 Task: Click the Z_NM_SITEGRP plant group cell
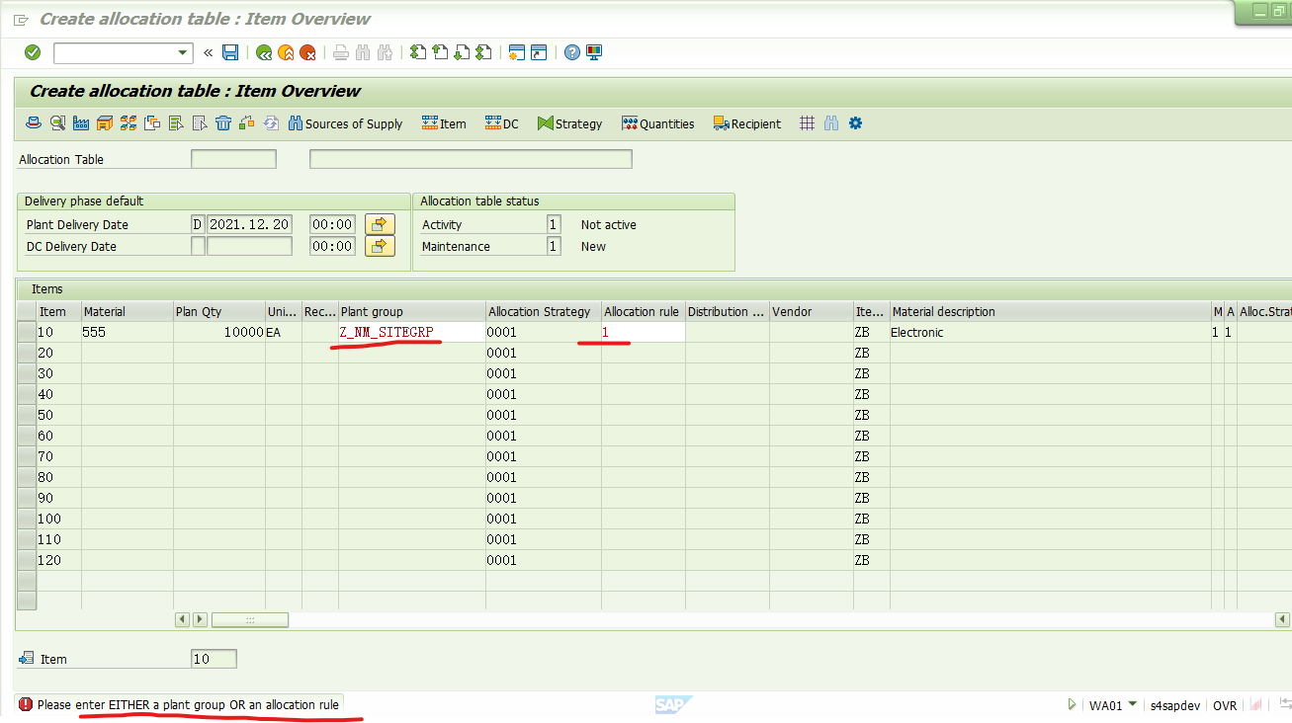click(x=411, y=332)
